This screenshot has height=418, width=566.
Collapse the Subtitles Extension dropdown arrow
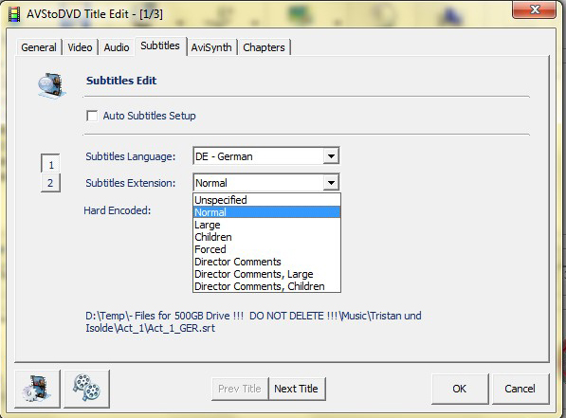(x=331, y=183)
